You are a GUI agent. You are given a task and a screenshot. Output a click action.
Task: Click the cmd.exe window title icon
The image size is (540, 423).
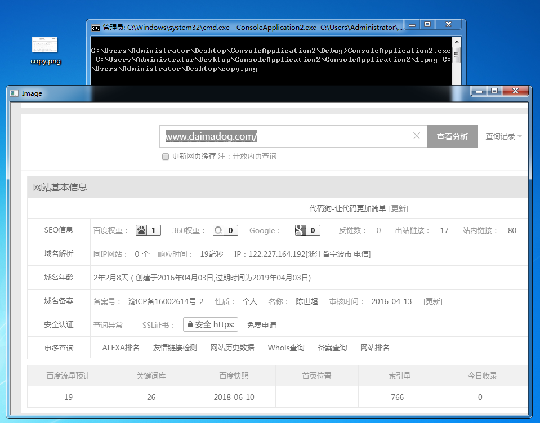[95, 28]
